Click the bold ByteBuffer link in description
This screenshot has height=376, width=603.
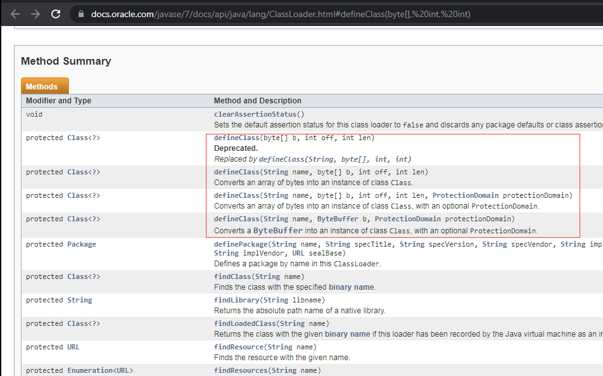point(278,231)
